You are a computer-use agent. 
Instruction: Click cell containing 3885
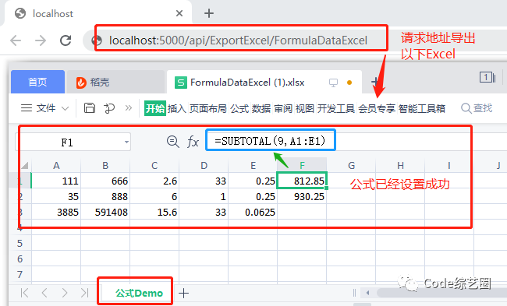tap(56, 212)
